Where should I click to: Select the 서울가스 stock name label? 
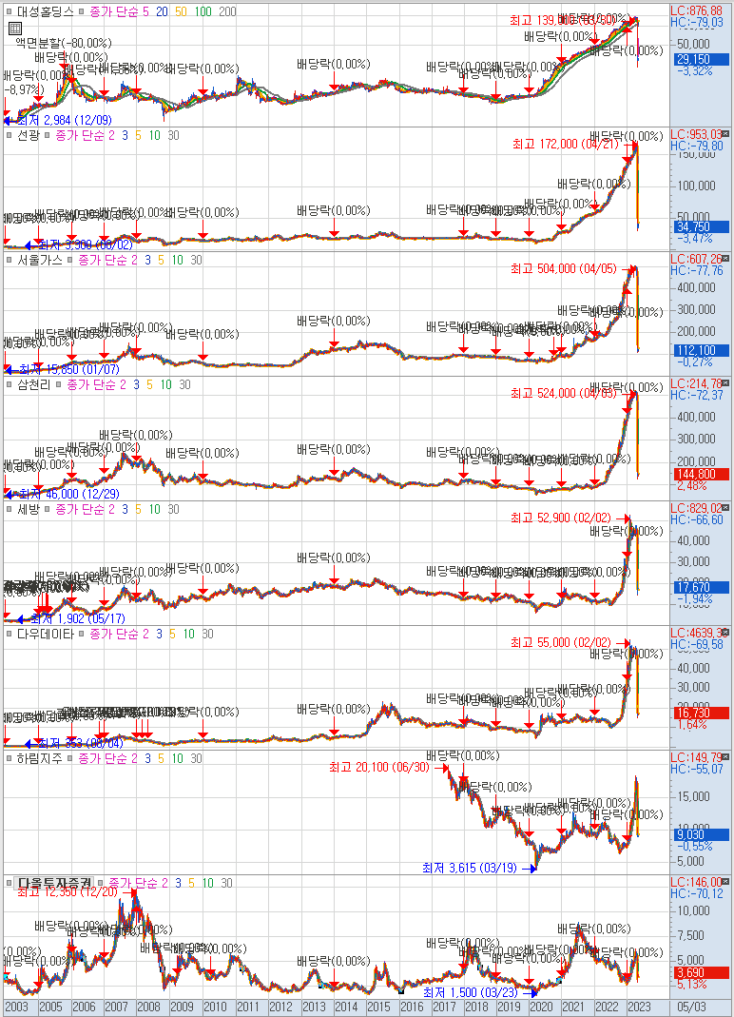click(x=40, y=260)
